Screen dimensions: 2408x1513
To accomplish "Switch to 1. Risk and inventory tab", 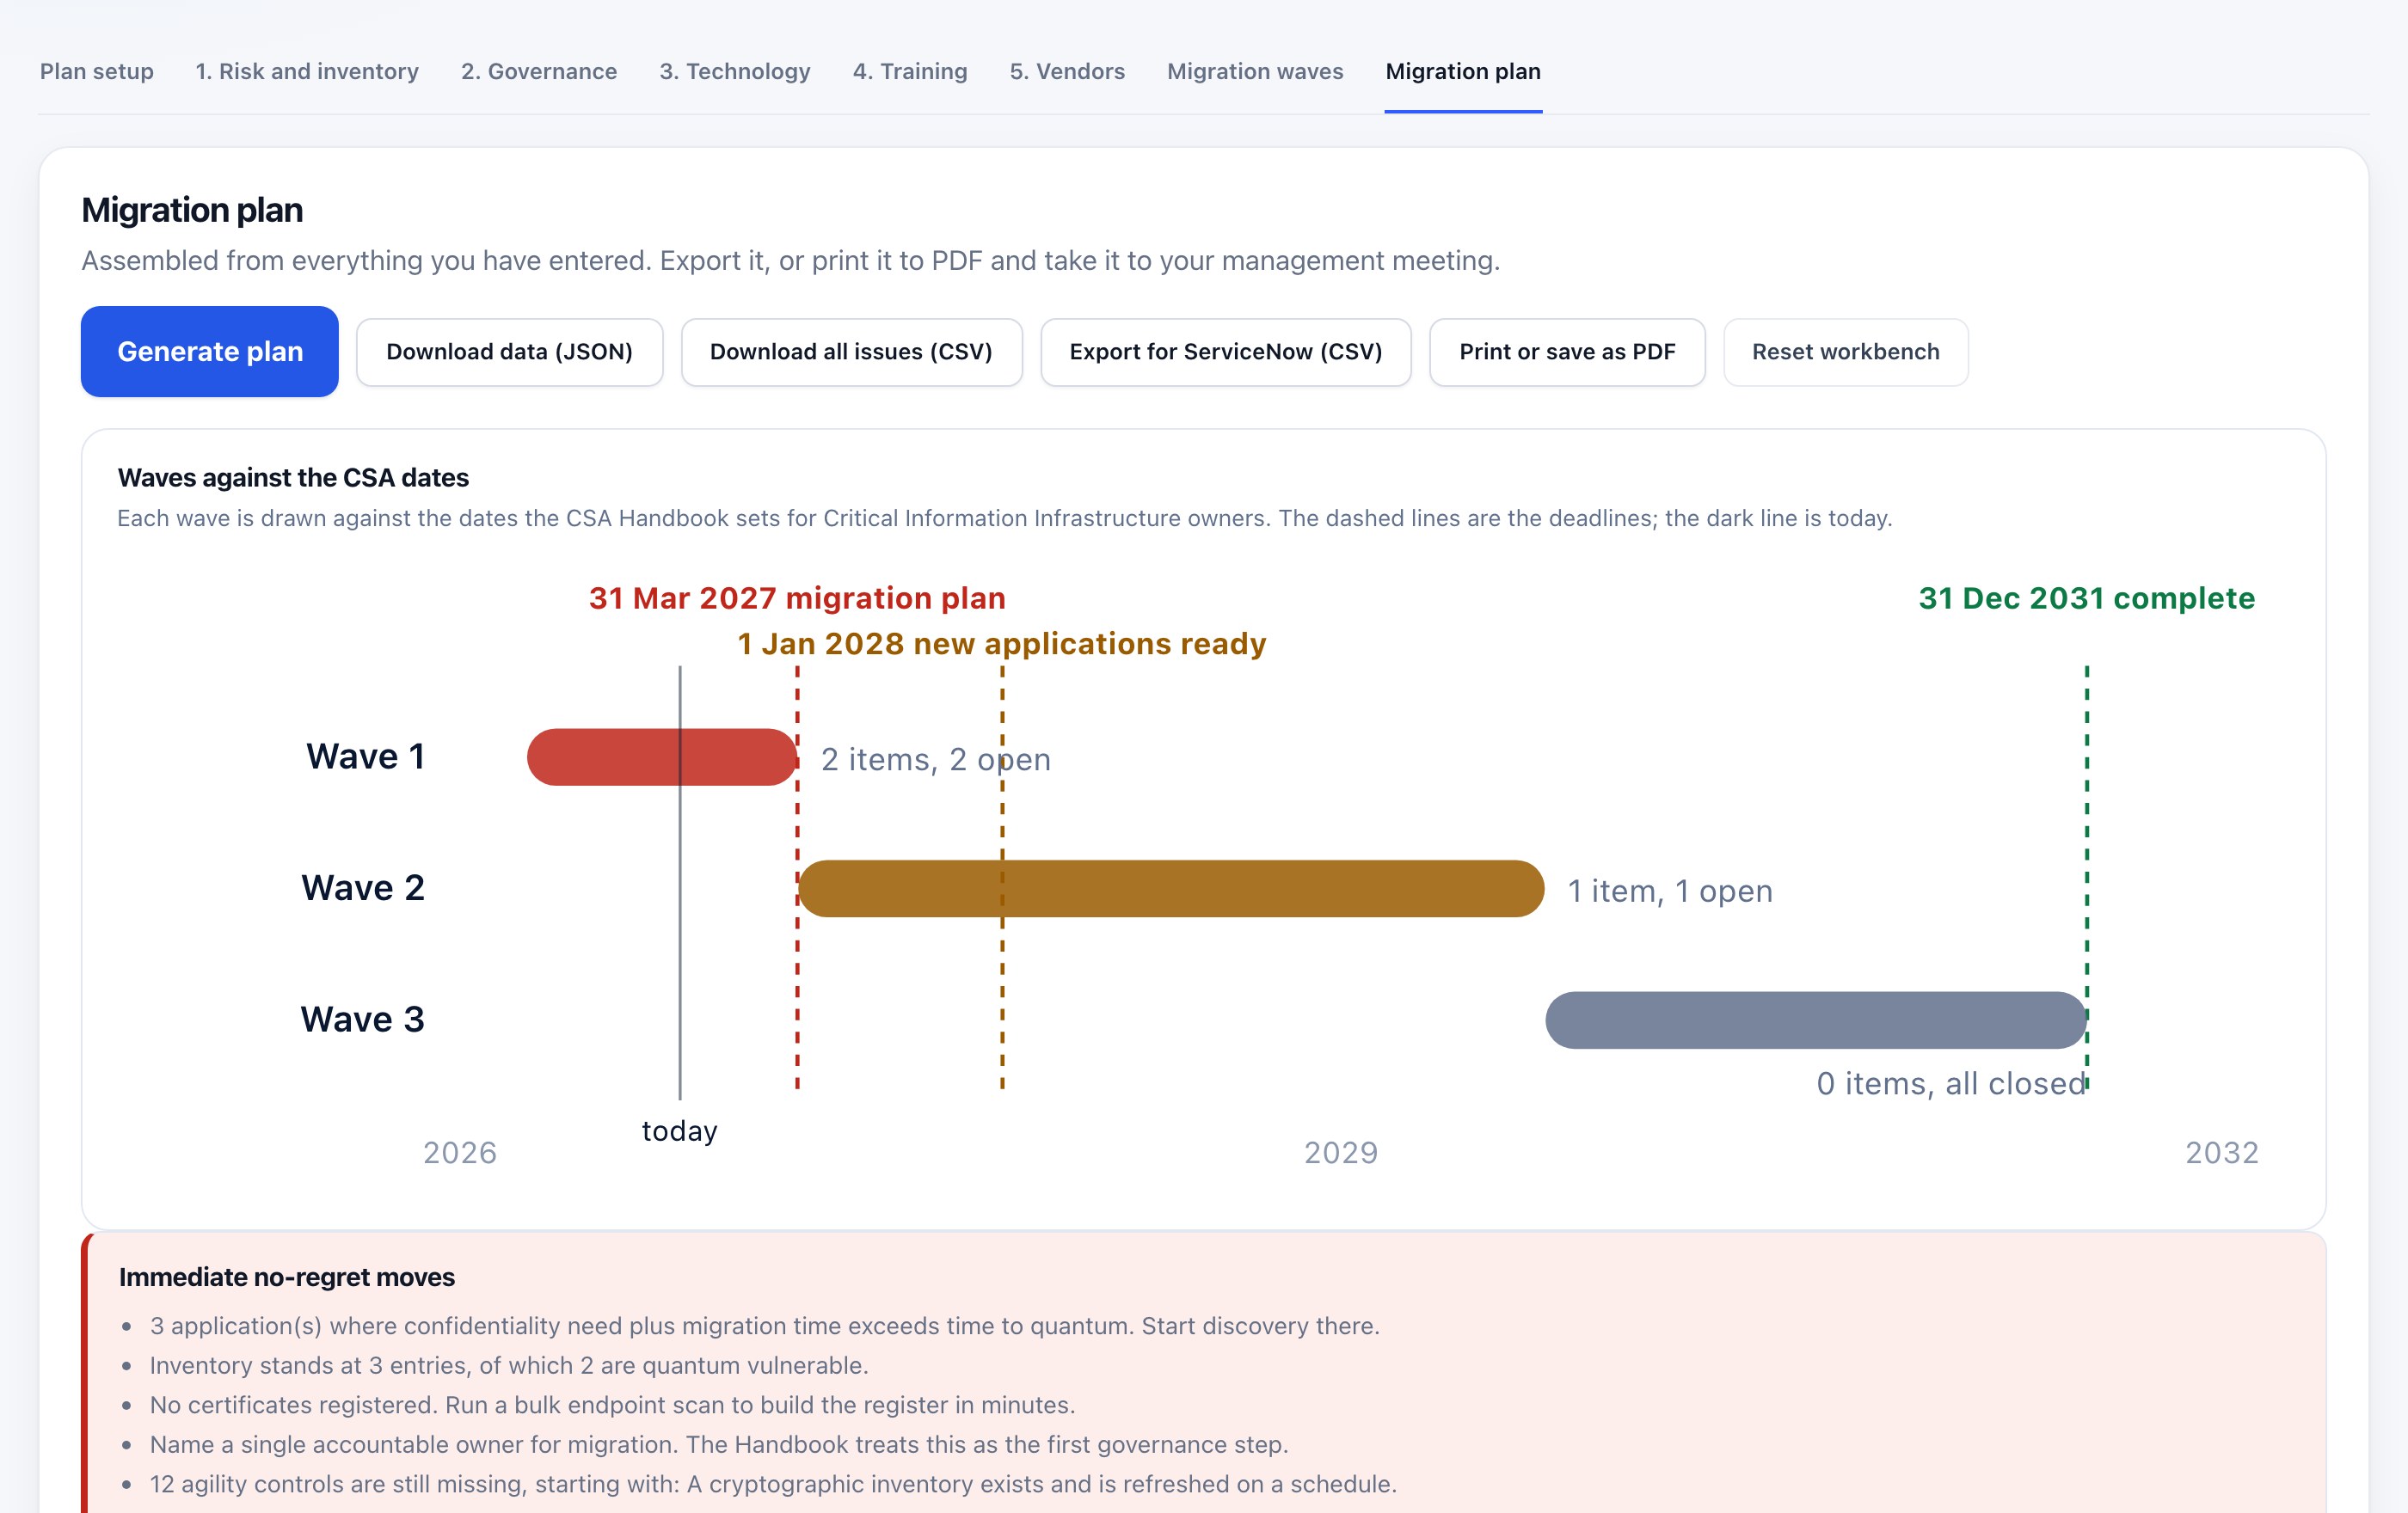I will (x=307, y=71).
